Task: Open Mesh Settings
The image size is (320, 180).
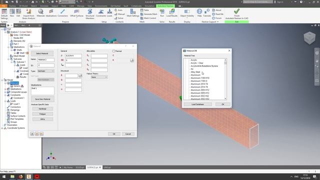Action: click(x=133, y=13)
